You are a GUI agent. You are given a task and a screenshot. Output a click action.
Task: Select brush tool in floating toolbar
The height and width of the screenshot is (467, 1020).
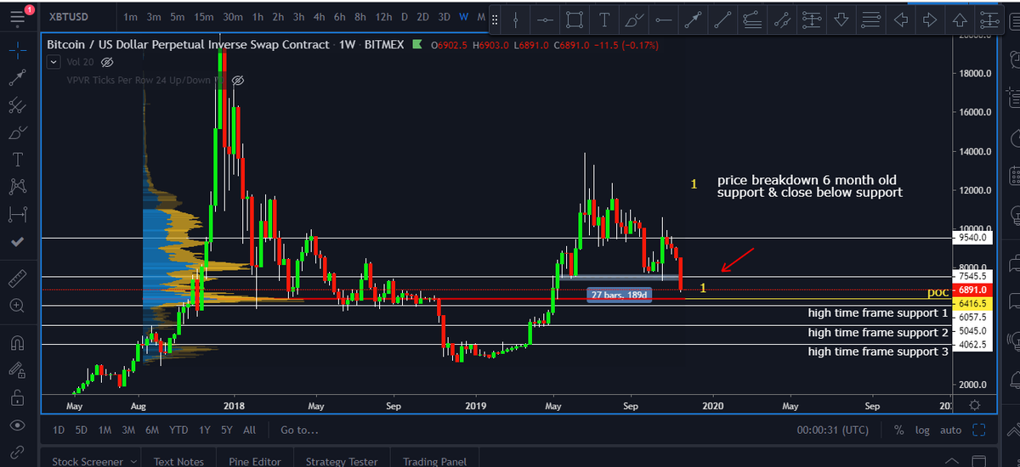[633, 20]
